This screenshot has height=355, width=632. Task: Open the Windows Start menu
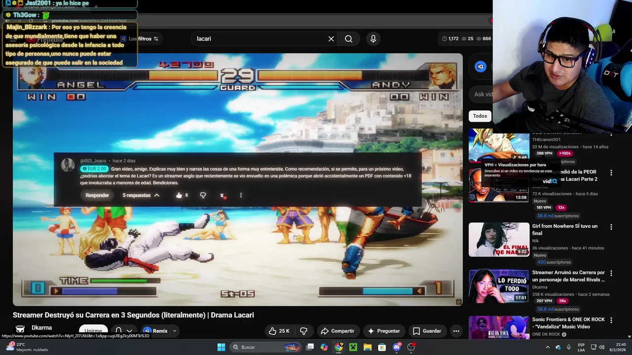click(x=221, y=347)
